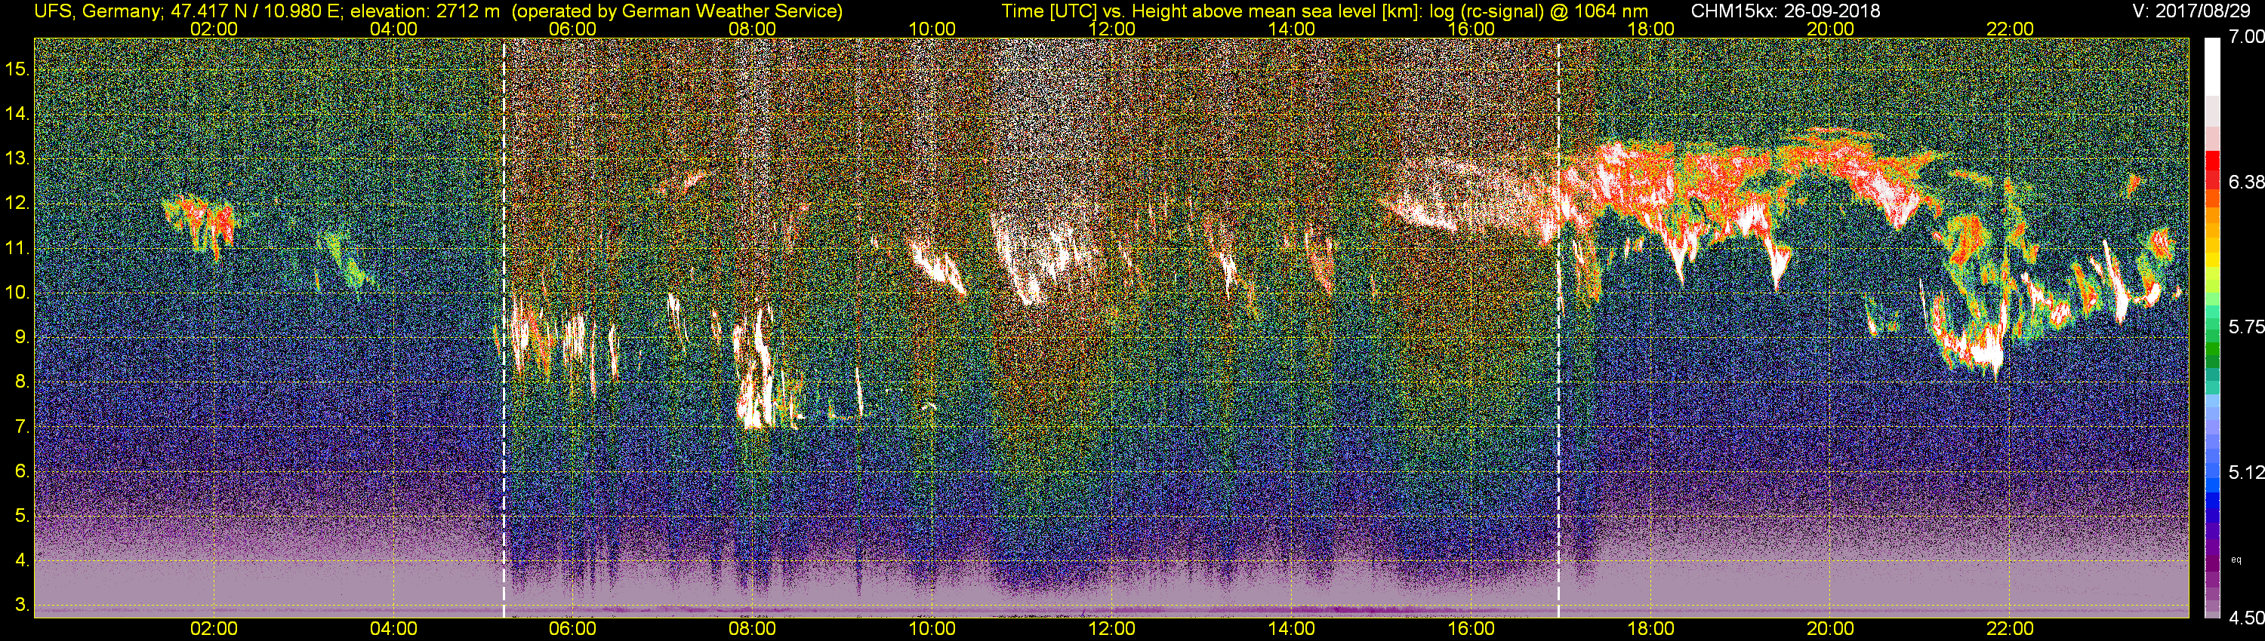Click the small 'eq' label beside color bar

pyautogui.click(x=2236, y=560)
